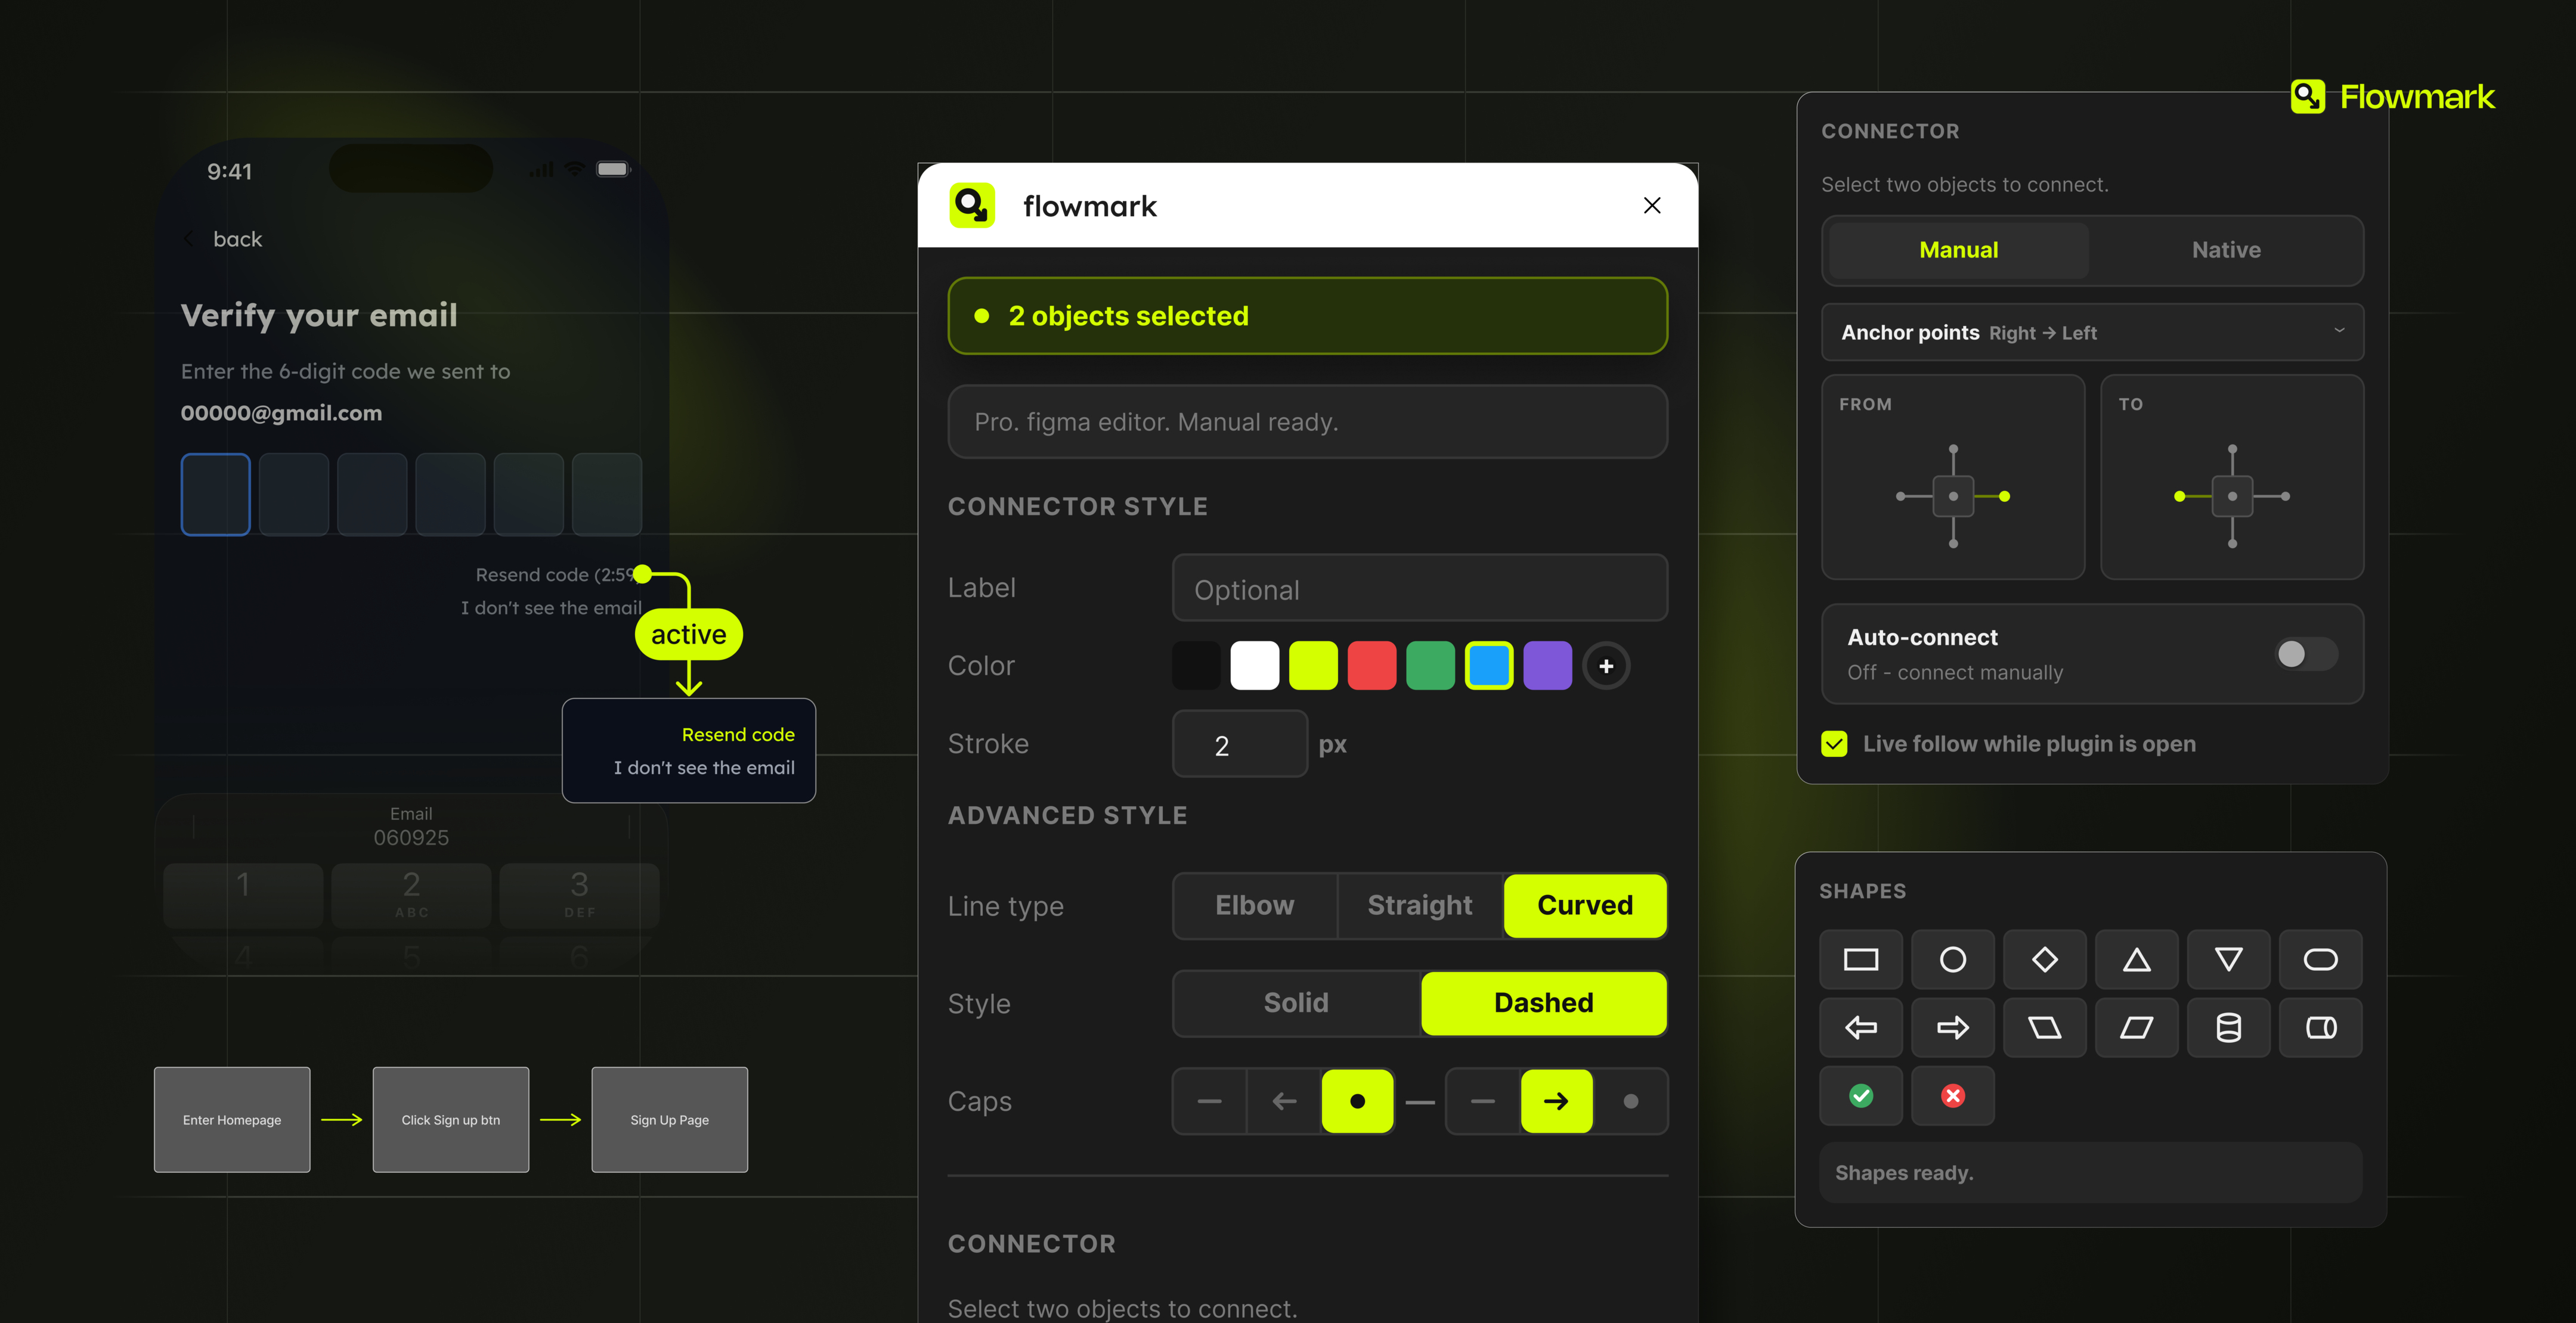Choose the Straight line type
Image resolution: width=2576 pixels, height=1323 pixels.
(x=1420, y=905)
